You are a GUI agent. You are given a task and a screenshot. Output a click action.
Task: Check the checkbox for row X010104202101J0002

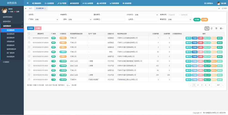click(29, 52)
